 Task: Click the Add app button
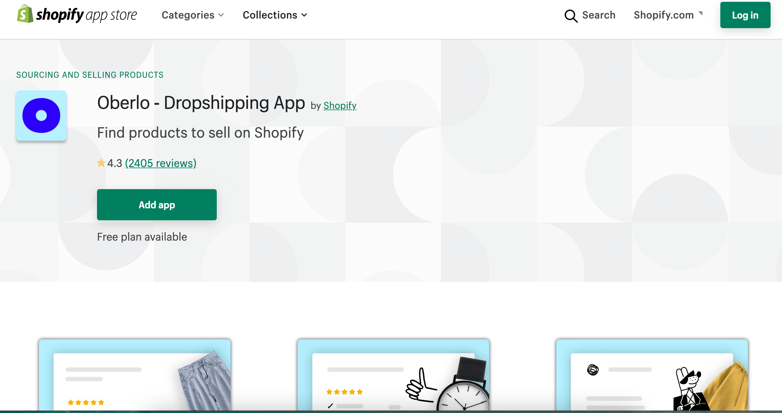[157, 205]
